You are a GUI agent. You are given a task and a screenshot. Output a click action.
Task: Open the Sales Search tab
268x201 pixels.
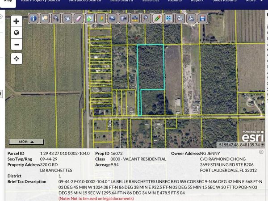[x=121, y=1]
